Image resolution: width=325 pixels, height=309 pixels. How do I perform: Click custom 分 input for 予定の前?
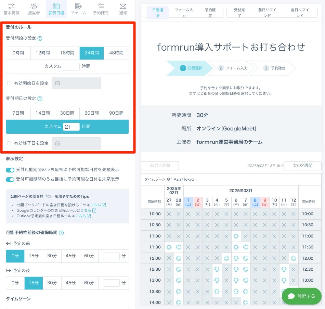[x=111, y=256]
